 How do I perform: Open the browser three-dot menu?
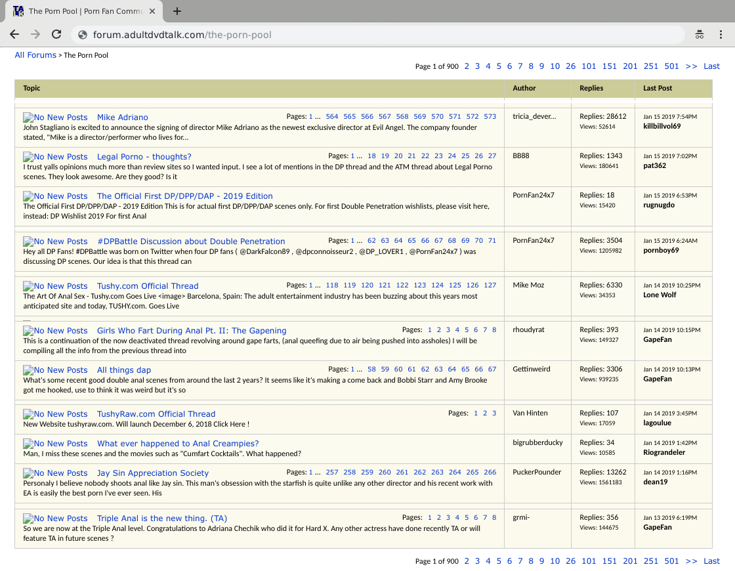[721, 34]
